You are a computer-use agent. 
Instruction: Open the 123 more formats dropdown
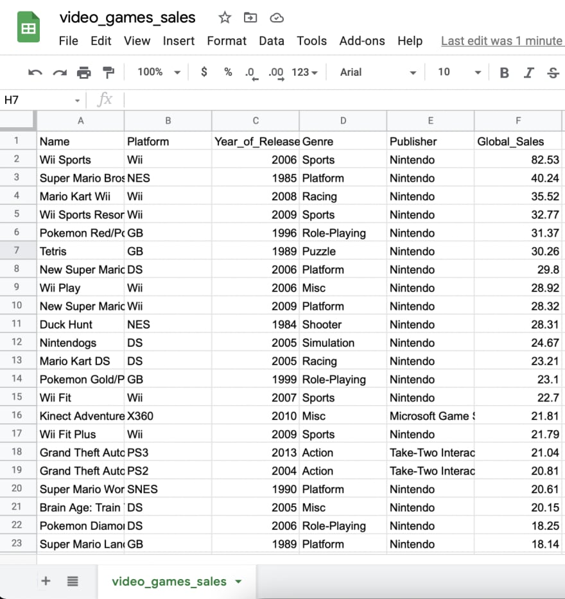coord(304,72)
